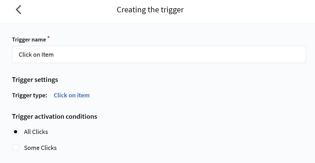Click the 'All Clicks' option label text
The width and height of the screenshot is (315, 163).
[x=36, y=132]
